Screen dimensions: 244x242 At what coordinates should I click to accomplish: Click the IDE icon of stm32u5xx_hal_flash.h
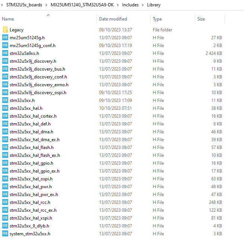tap(5, 147)
